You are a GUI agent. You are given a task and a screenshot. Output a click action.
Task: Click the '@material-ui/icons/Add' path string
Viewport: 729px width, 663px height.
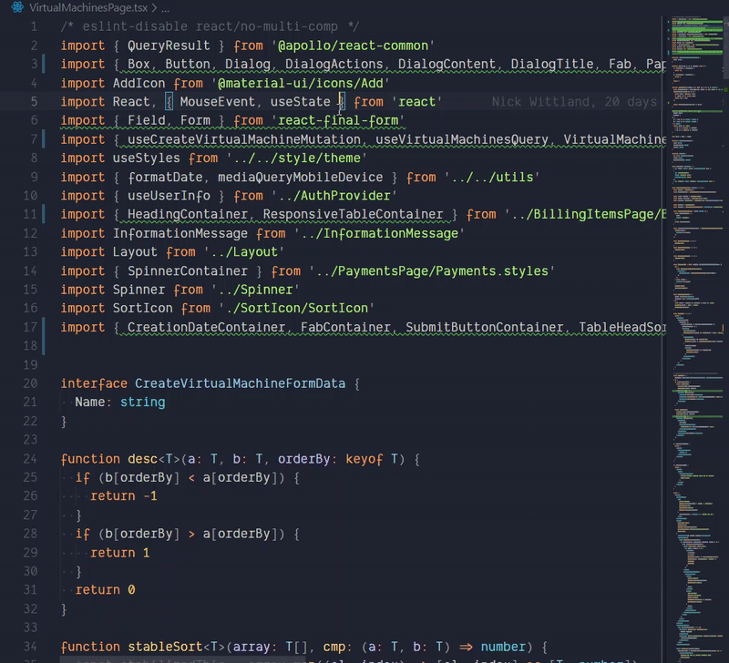point(301,83)
